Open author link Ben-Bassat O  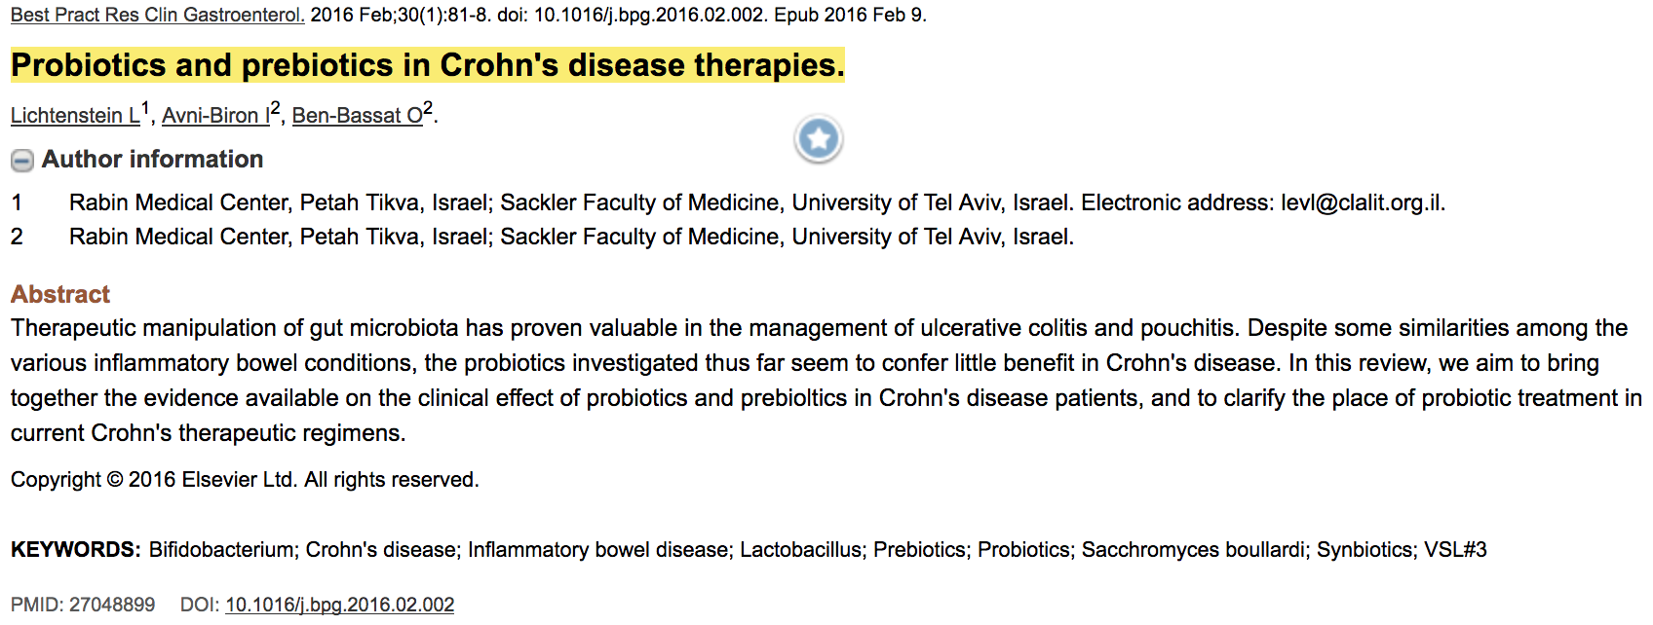tap(358, 116)
